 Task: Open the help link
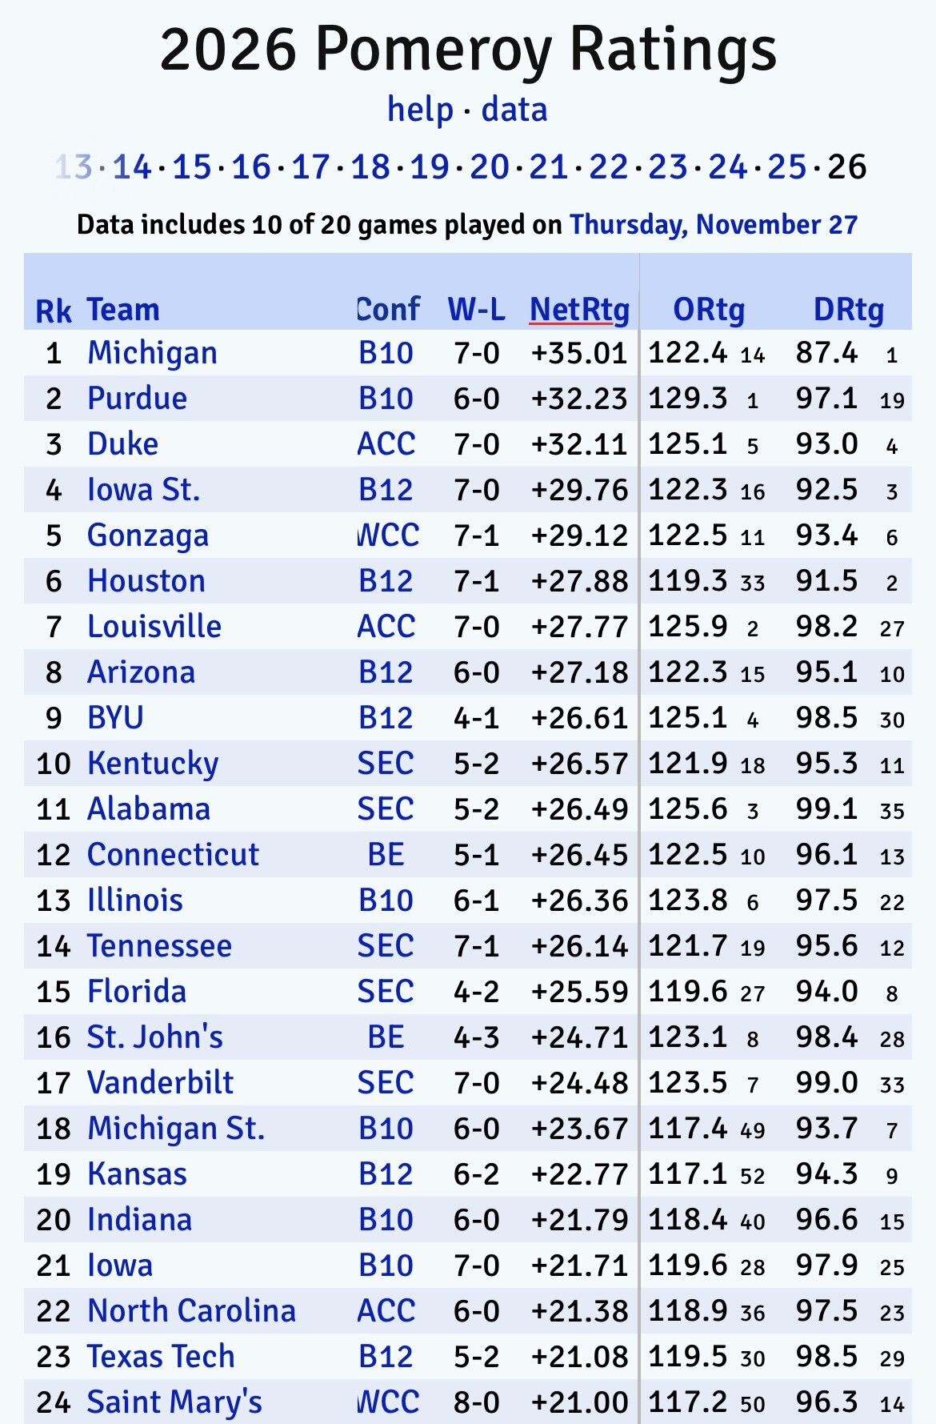click(x=420, y=110)
